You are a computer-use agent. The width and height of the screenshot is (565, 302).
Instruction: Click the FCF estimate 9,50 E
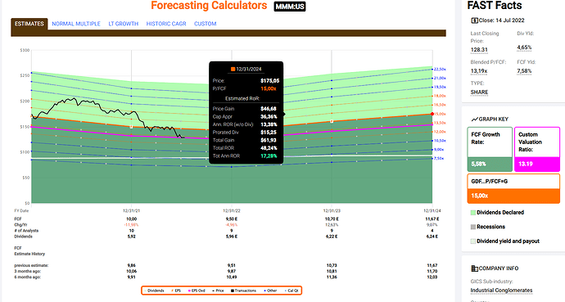(232, 219)
